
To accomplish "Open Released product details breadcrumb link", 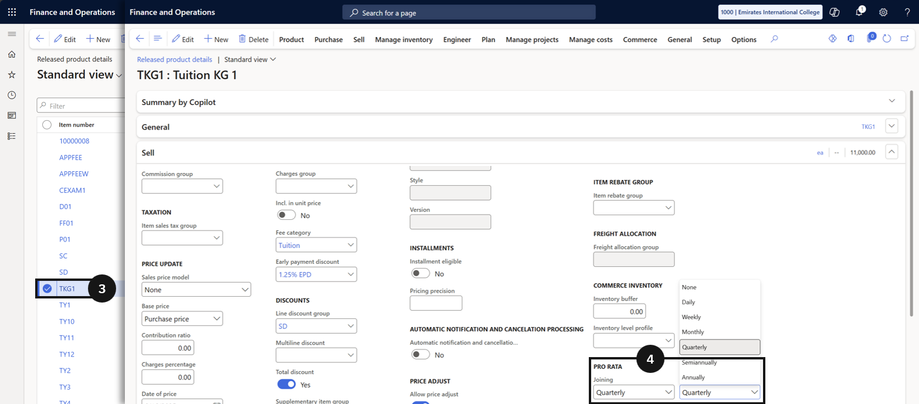I will point(174,59).
